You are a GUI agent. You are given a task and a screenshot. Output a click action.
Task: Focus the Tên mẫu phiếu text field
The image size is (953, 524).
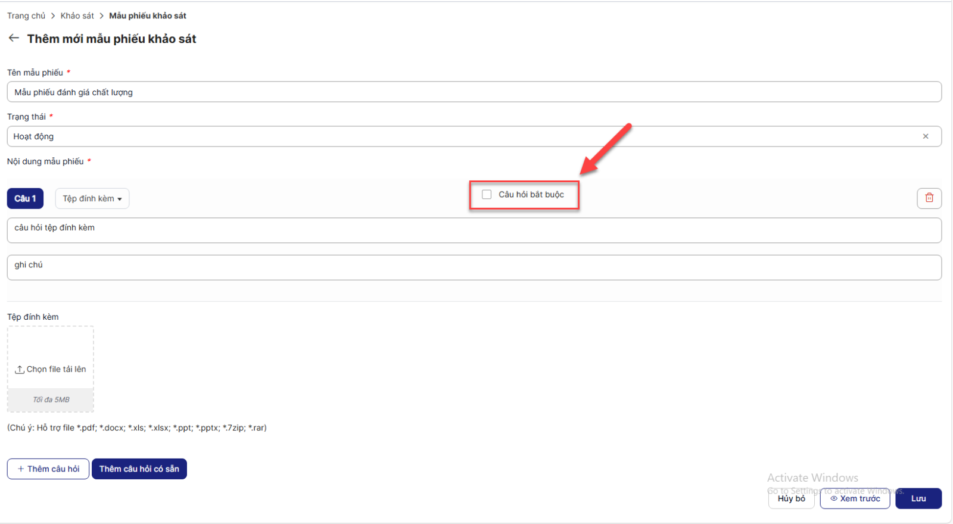click(x=474, y=92)
